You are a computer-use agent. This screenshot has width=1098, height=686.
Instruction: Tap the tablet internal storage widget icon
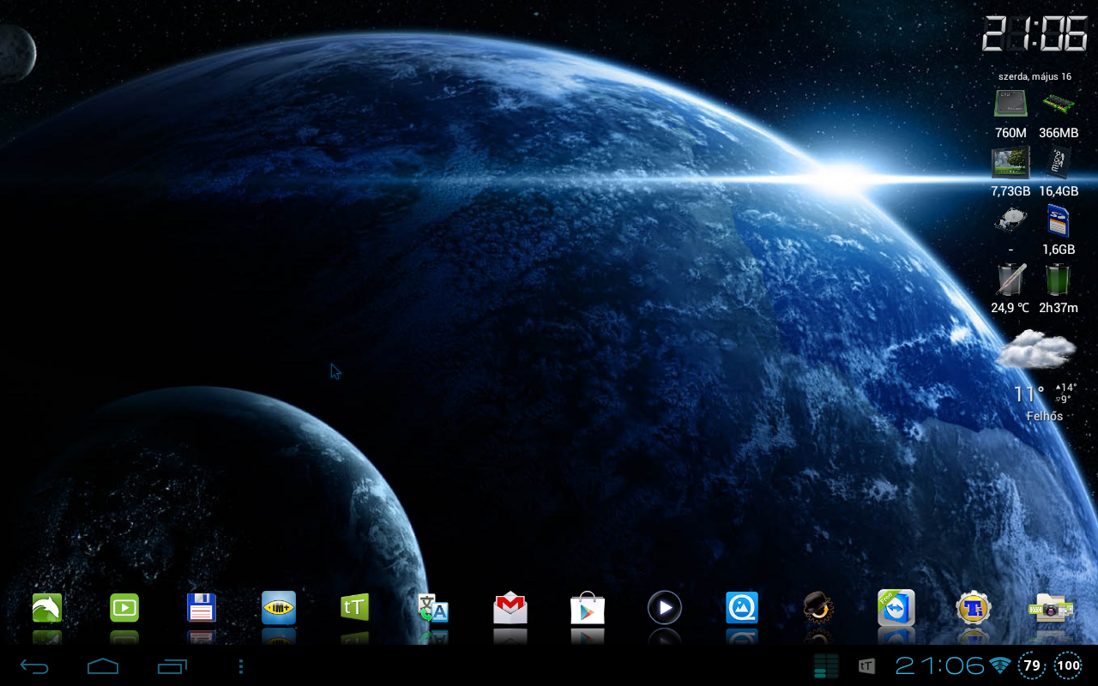(x=1011, y=161)
